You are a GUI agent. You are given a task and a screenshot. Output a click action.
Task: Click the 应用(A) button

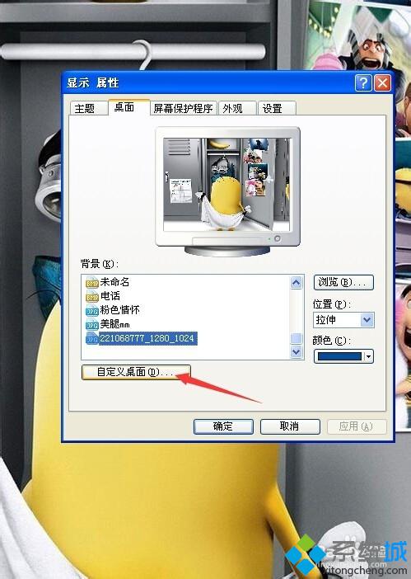pos(357,426)
